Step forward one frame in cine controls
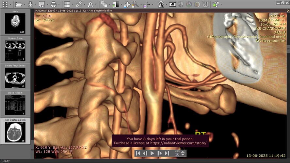Viewport: 290px width, 163px height. [x=159, y=153]
